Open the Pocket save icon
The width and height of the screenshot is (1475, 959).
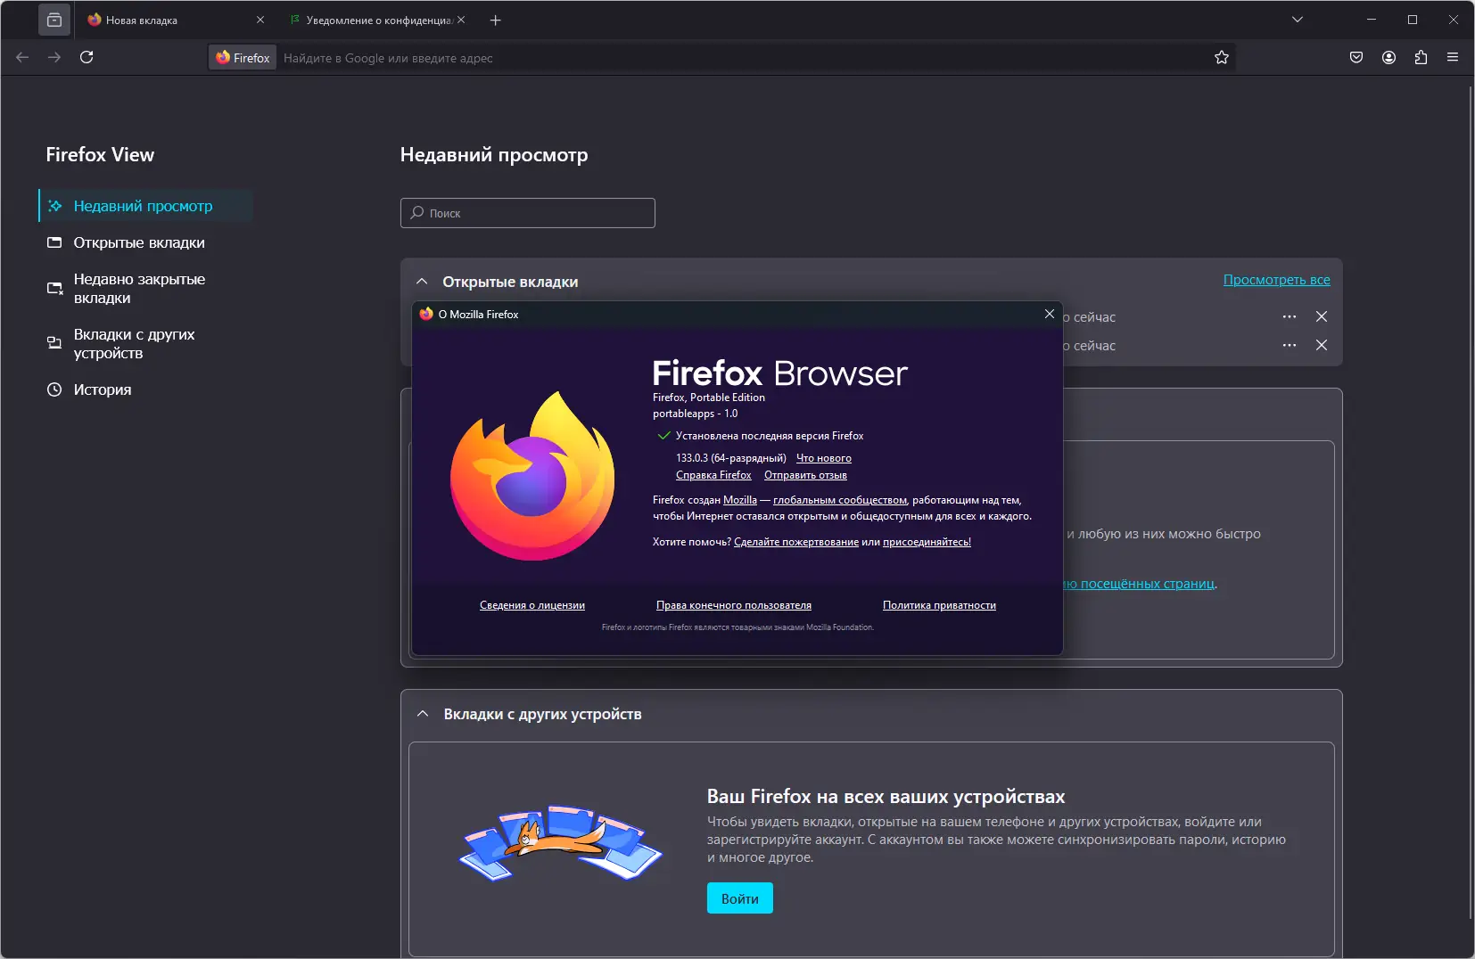[x=1356, y=58]
